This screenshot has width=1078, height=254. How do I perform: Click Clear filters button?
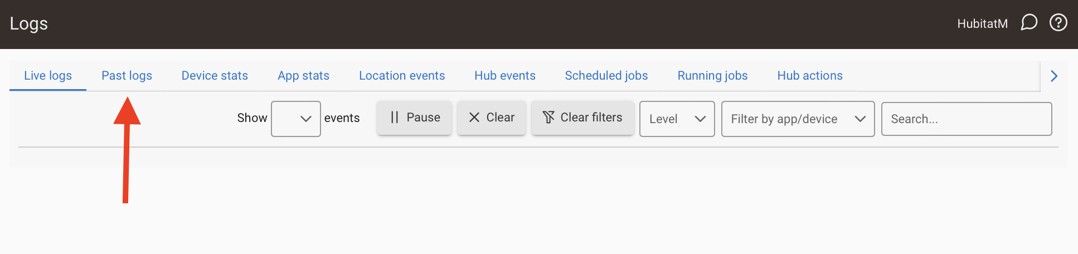point(582,118)
